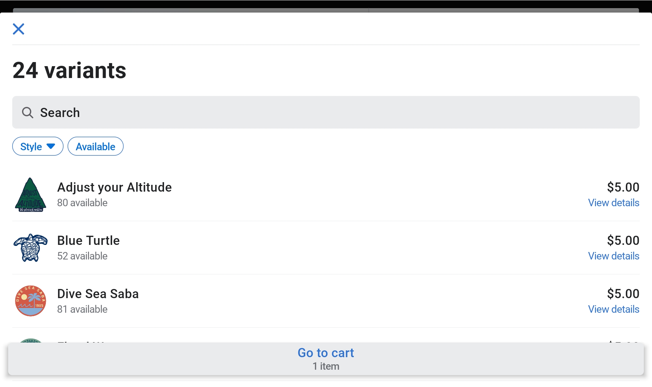
Task: Click the $5.00 price of Dive Sea Saba
Action: tap(623, 294)
